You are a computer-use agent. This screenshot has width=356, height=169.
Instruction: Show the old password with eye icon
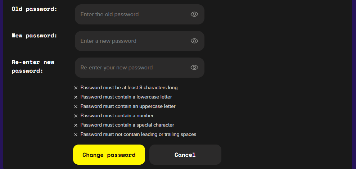click(194, 14)
